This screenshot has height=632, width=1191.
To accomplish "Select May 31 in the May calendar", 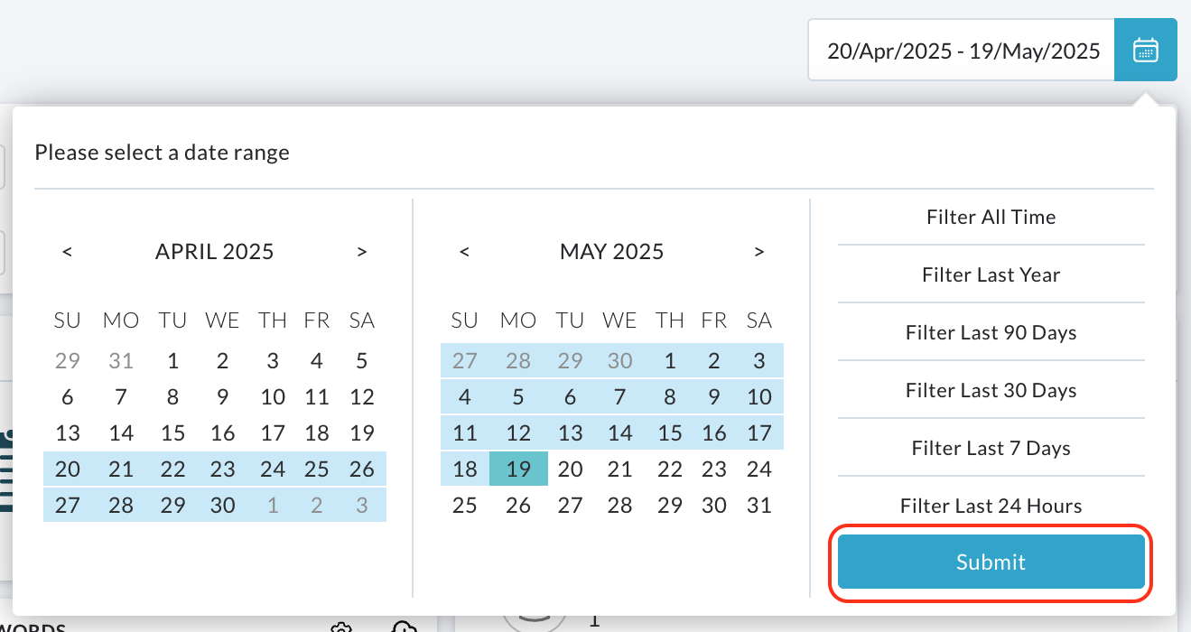I will [759, 505].
